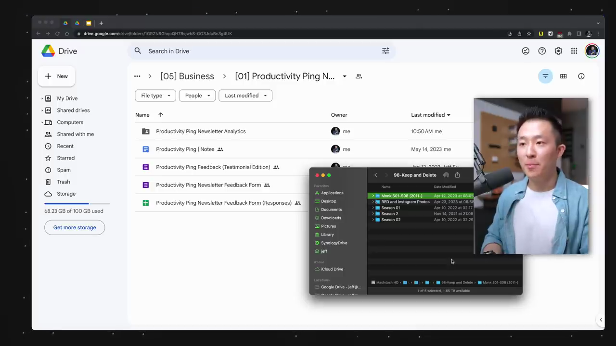
Task: Click the AirDrop icon in the Finder toolbar
Action: coord(446,175)
